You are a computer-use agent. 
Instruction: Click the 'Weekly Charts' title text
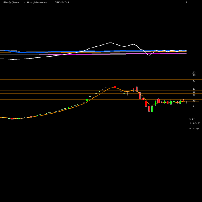click(11, 2)
